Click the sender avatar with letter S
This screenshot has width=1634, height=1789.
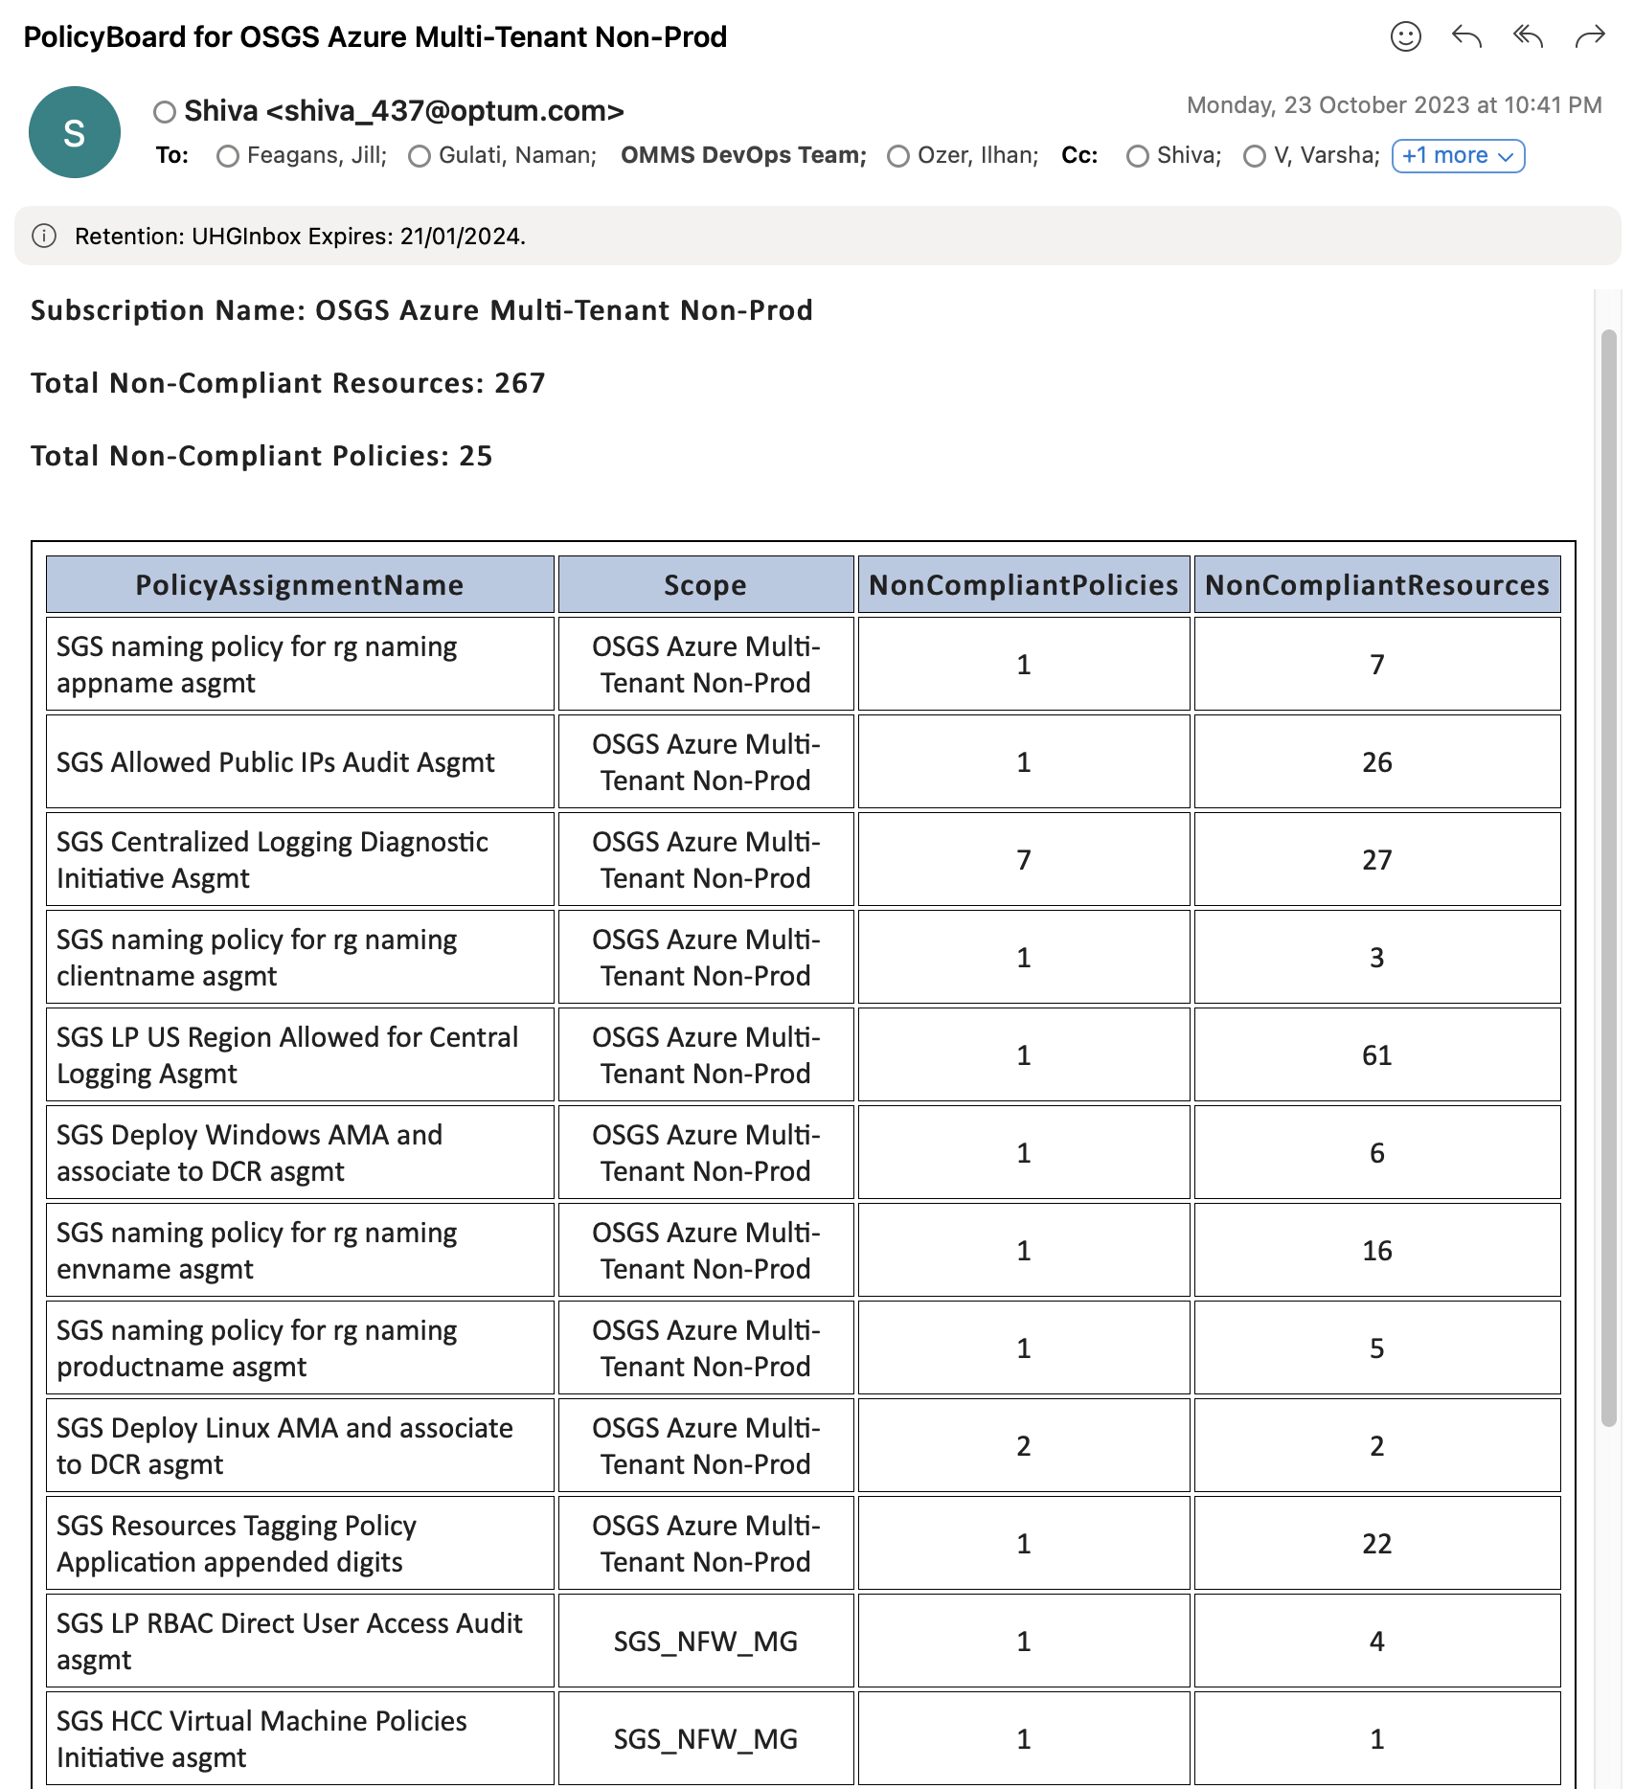click(x=75, y=132)
